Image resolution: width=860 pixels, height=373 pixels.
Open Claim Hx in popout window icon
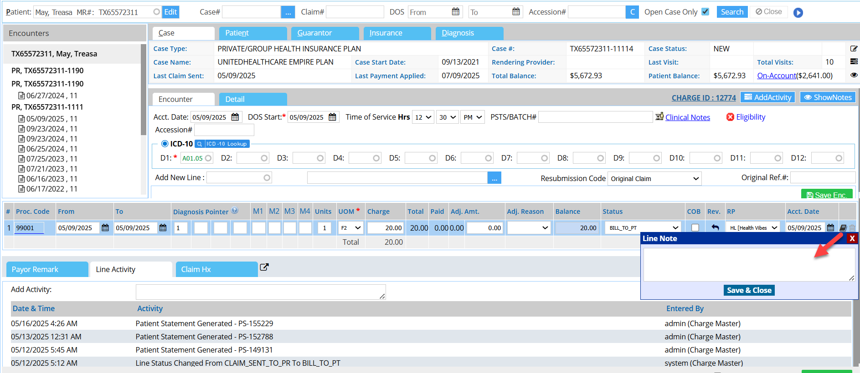(264, 267)
